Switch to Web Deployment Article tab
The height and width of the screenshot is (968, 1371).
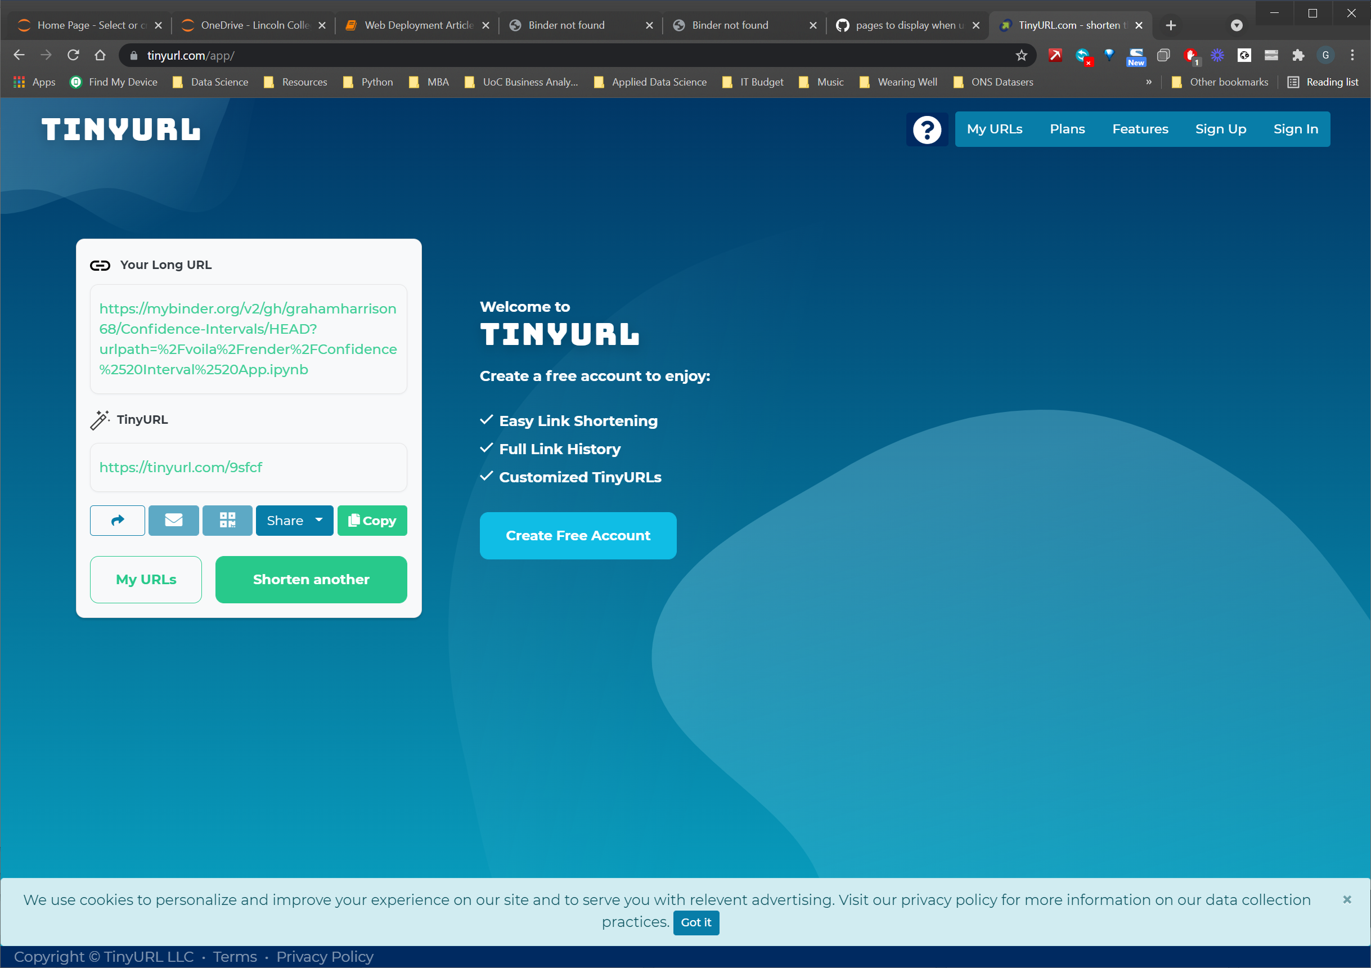coord(418,25)
